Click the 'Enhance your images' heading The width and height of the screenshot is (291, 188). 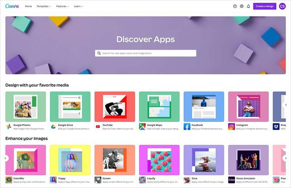[26, 139]
